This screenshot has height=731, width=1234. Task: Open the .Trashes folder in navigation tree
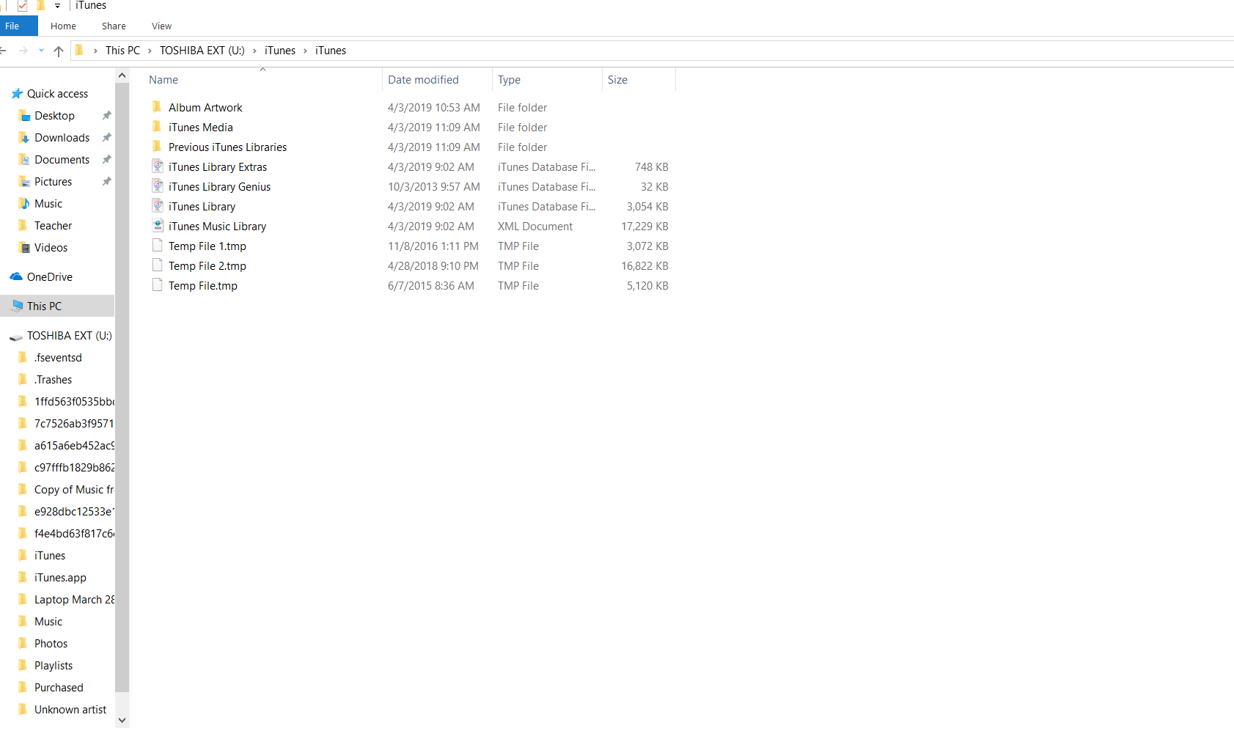[53, 380]
